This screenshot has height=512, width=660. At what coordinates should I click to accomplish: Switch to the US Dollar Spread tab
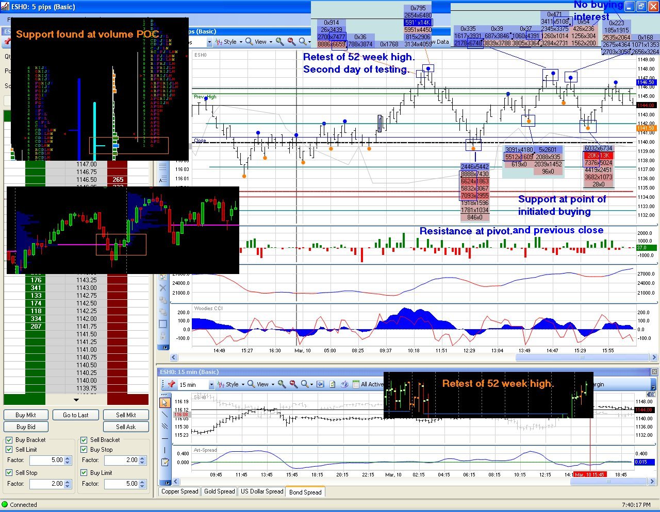pos(262,491)
